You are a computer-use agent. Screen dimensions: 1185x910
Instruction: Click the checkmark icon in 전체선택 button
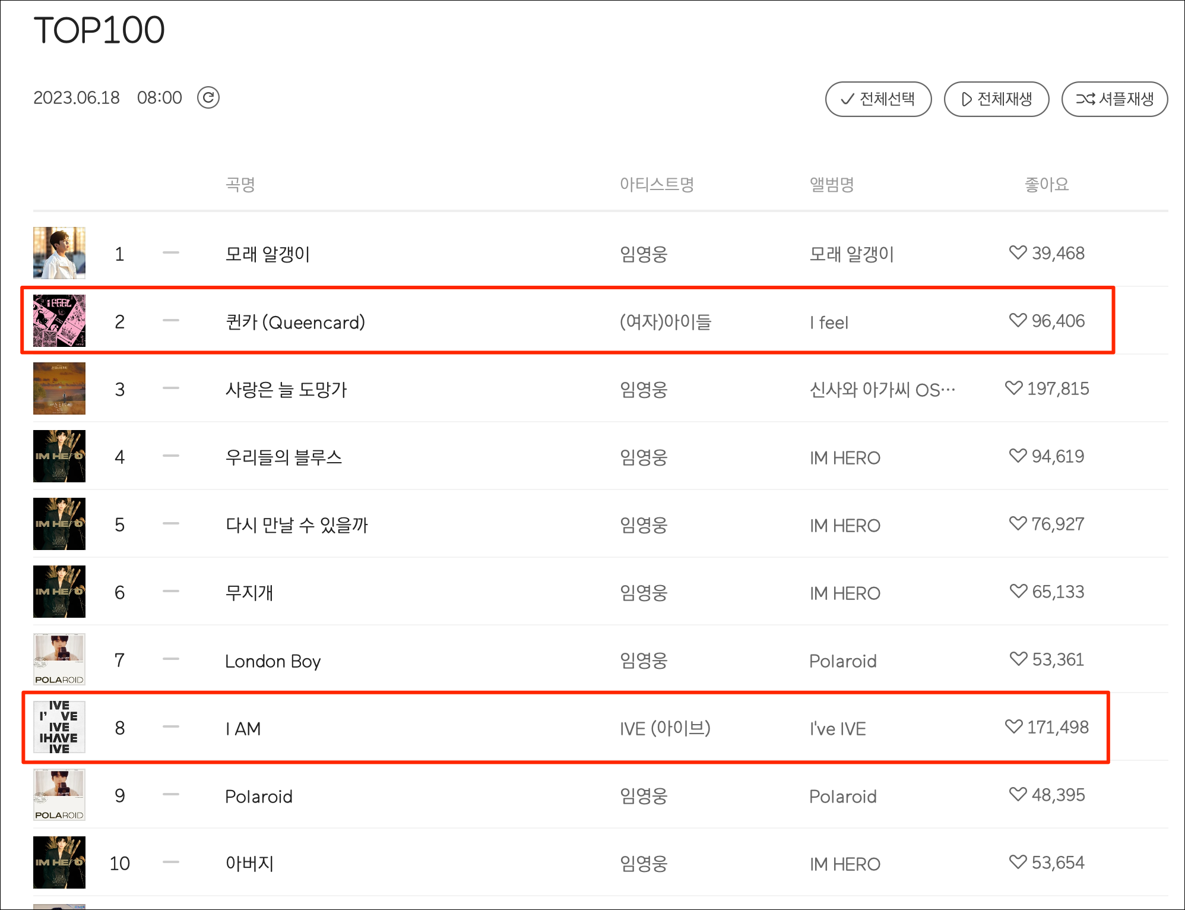pyautogui.click(x=847, y=99)
